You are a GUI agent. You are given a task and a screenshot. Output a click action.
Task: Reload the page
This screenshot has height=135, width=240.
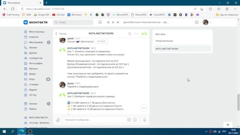pyautogui.click(x=13, y=9)
